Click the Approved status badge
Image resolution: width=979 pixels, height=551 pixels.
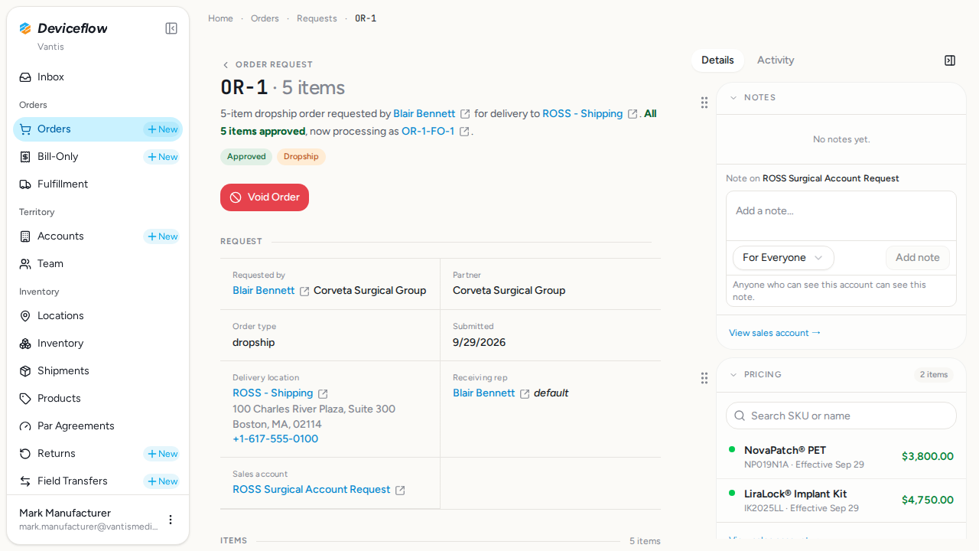[246, 157]
